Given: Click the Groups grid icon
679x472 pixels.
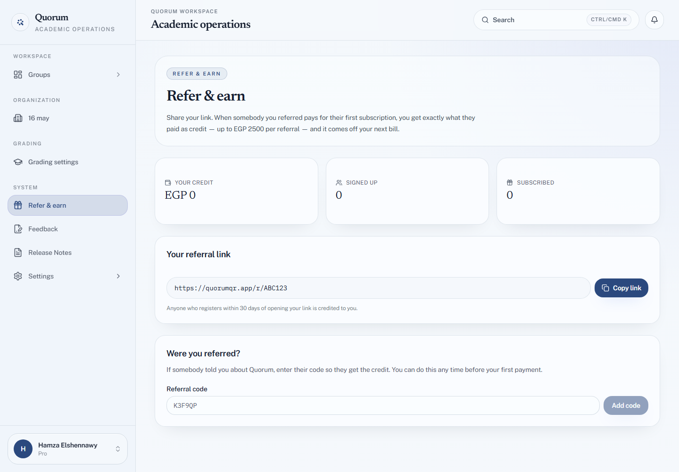Looking at the screenshot, I should tap(18, 75).
